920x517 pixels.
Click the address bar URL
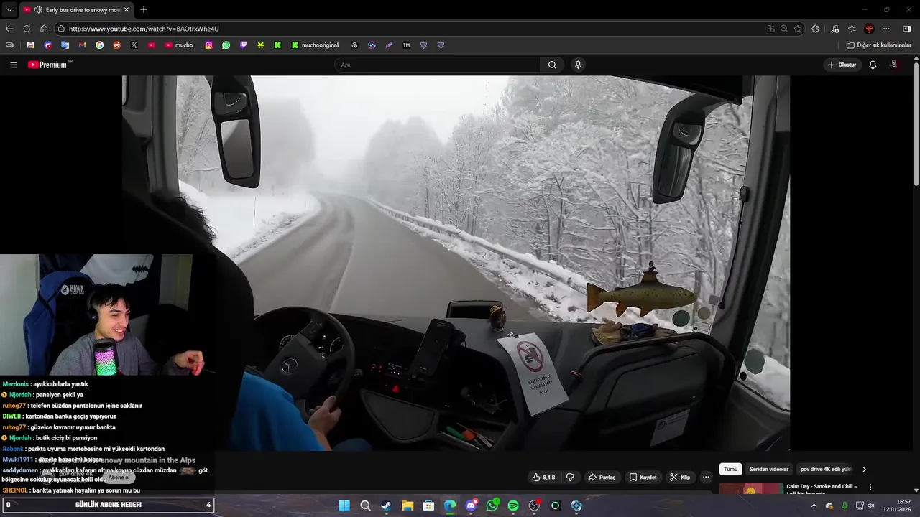pyautogui.click(x=144, y=29)
